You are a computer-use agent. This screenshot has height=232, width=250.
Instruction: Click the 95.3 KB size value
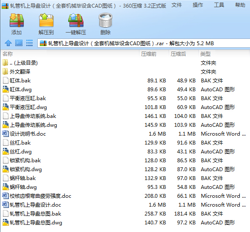(157, 187)
